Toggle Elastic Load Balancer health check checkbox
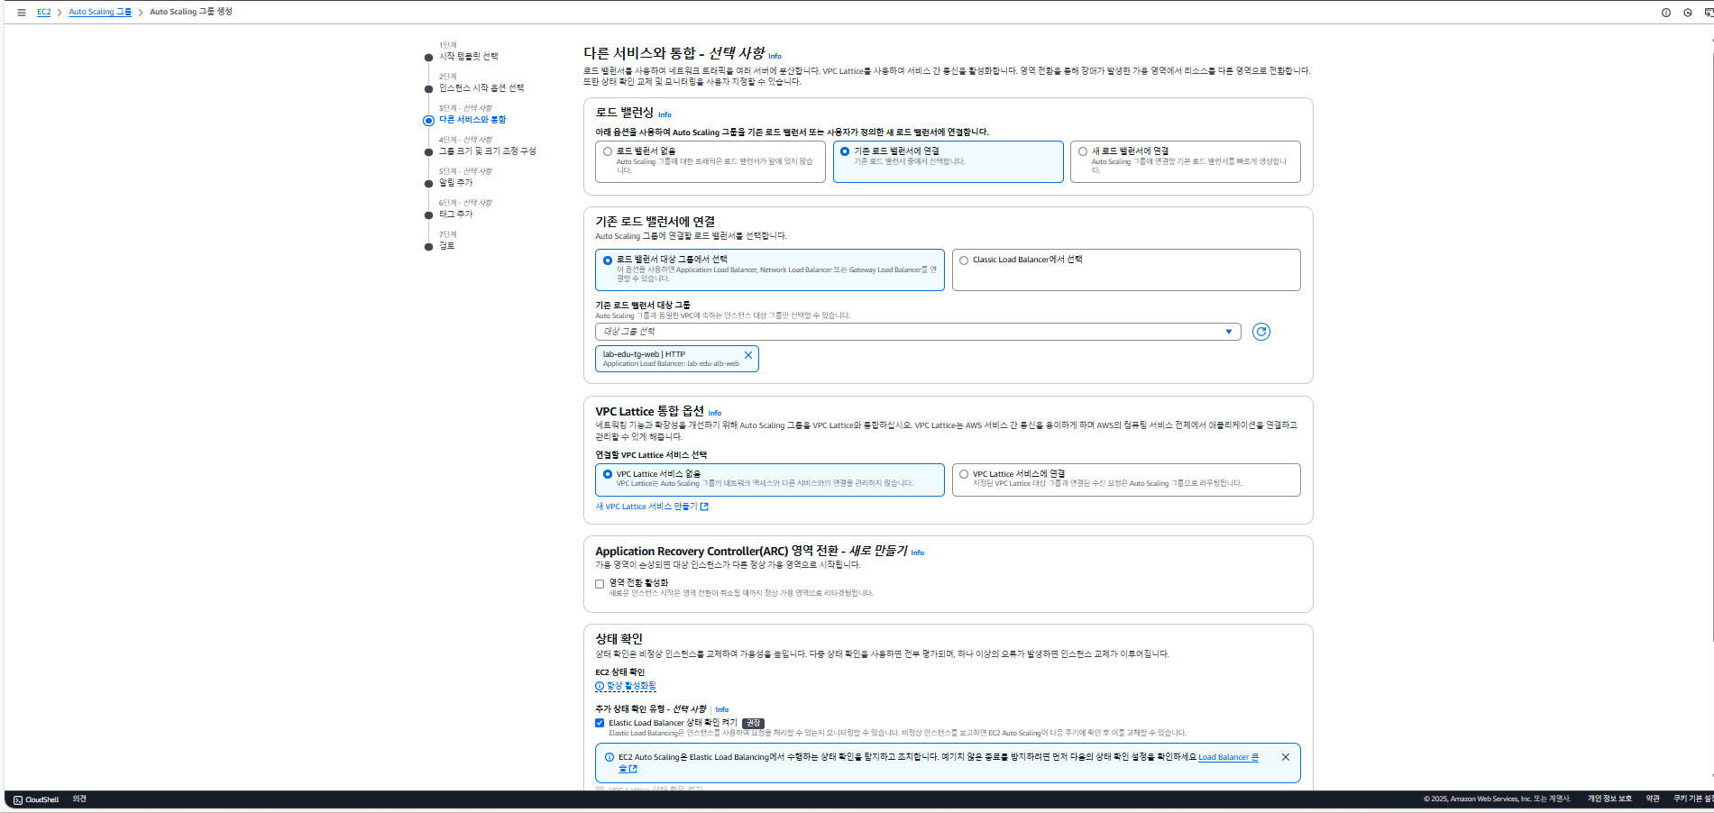Screen dimensions: 1714x813 pyautogui.click(x=600, y=723)
